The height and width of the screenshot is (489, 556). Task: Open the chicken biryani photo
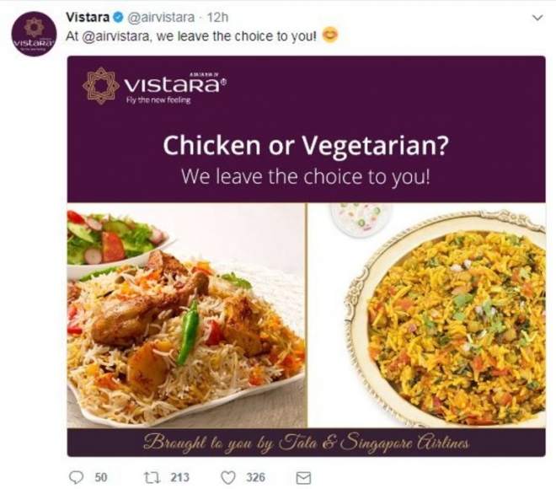(185, 314)
